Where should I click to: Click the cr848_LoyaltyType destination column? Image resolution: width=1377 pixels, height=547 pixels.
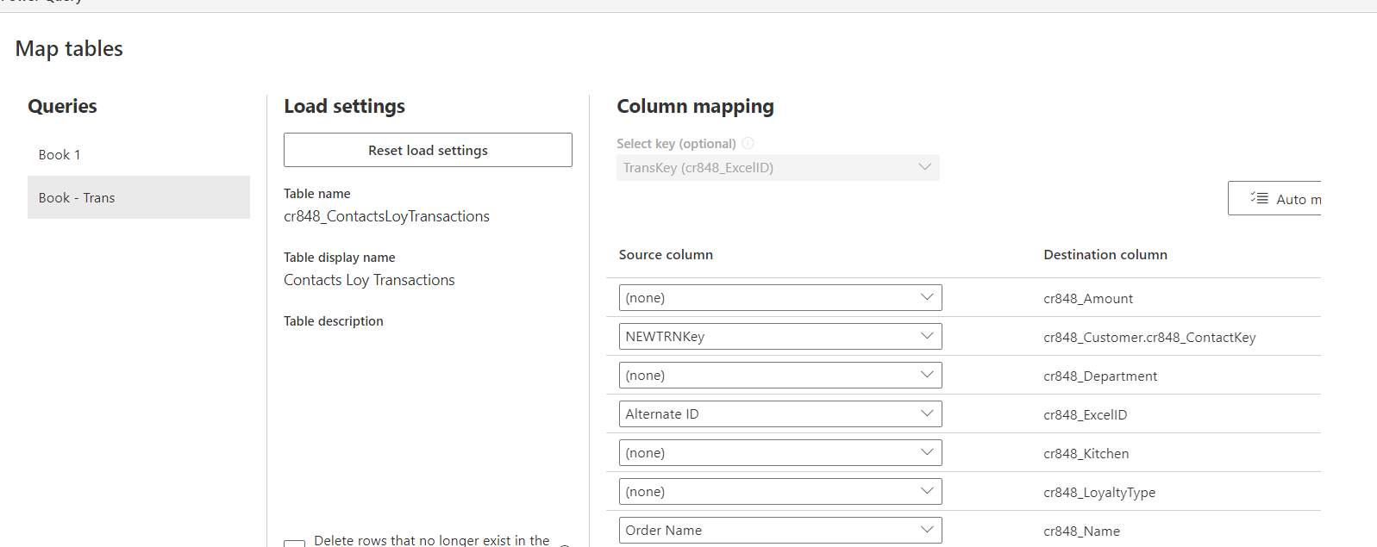coord(1099,493)
